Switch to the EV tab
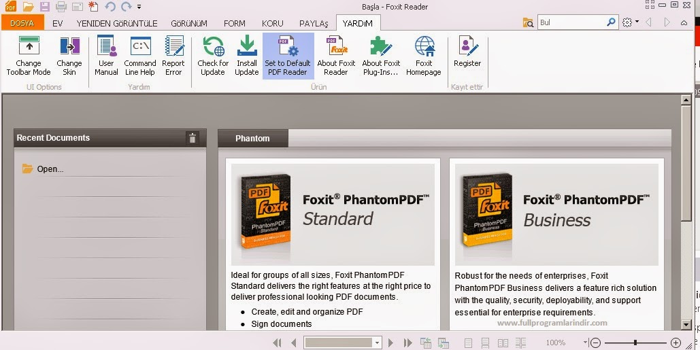The image size is (700, 350). 58,23
